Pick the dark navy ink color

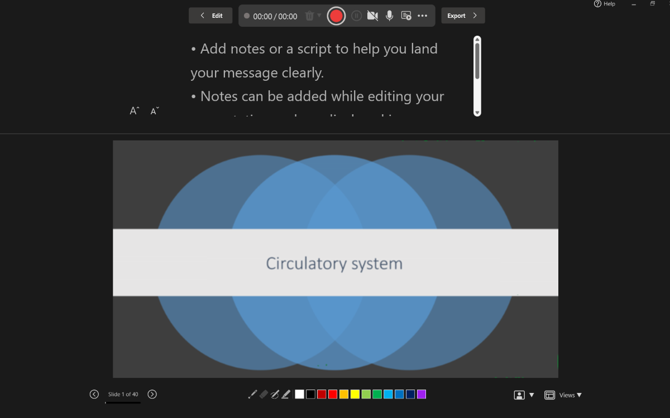(410, 395)
